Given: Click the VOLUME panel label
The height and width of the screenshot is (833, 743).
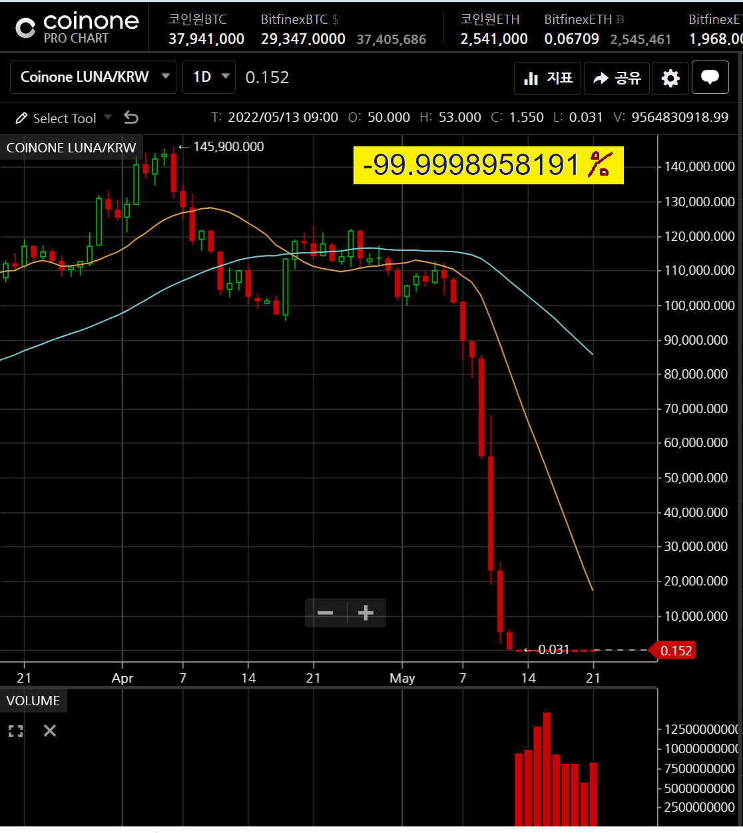Looking at the screenshot, I should 33,701.
